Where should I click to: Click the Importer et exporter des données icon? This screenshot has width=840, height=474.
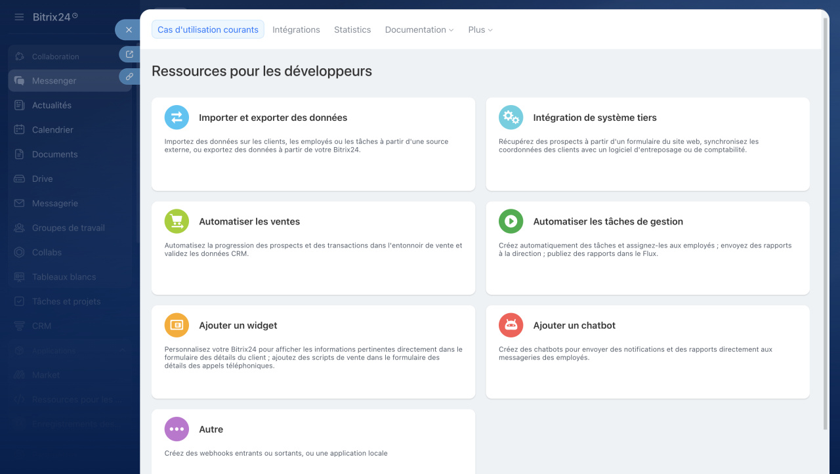click(177, 118)
